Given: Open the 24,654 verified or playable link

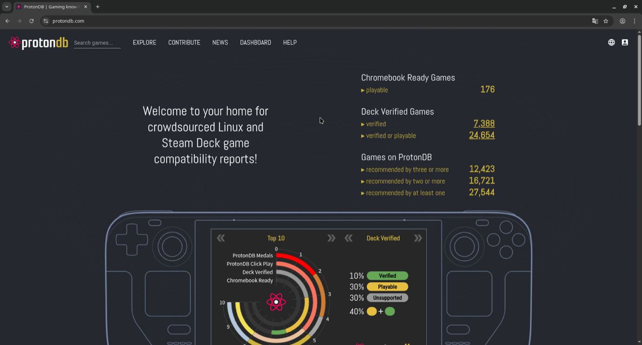Looking at the screenshot, I should click(482, 135).
